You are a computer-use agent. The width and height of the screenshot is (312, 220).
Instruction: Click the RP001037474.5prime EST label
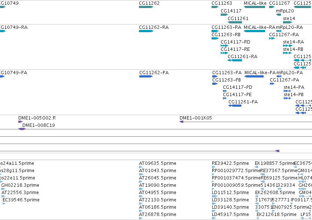click(236, 178)
